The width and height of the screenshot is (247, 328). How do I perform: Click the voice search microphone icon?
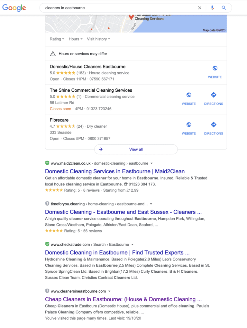tap(212, 8)
